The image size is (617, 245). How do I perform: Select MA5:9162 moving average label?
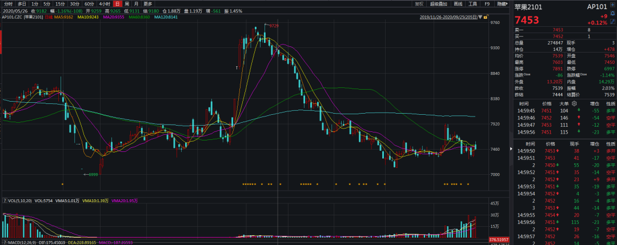(x=63, y=17)
